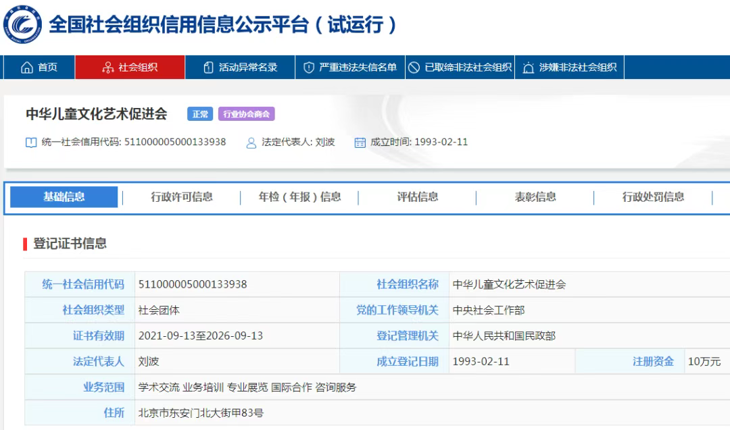Viewport: 730px width, 430px height.
Task: View the 表彰信息 tab
Action: click(535, 197)
